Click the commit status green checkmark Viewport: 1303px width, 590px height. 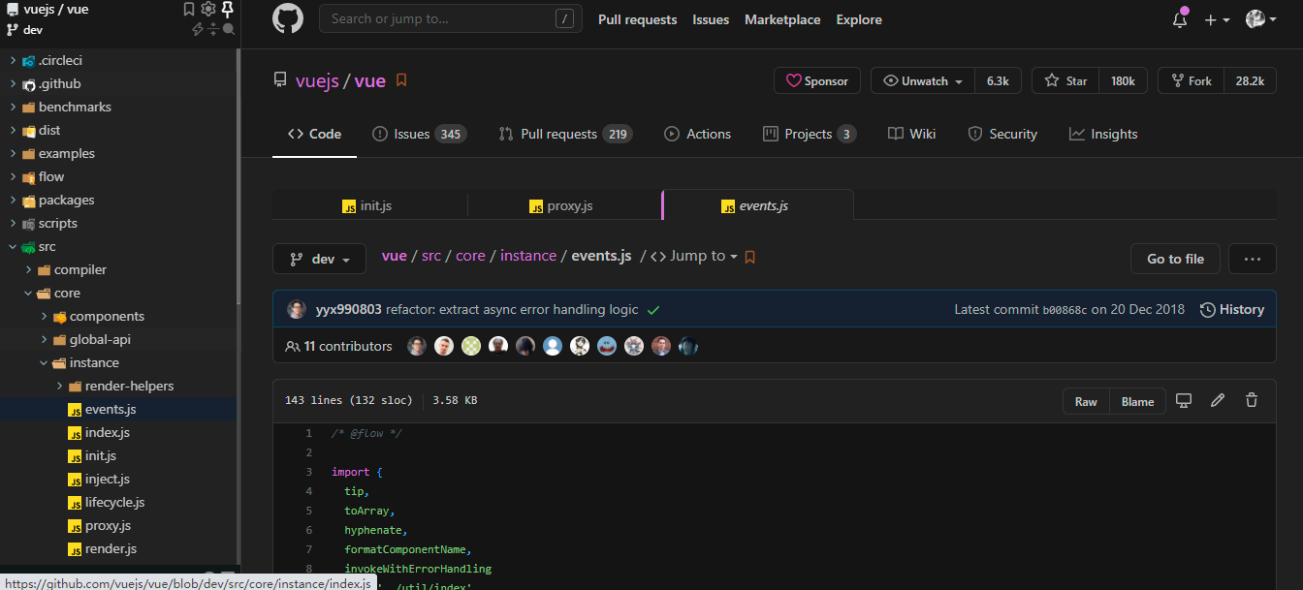pyautogui.click(x=653, y=310)
